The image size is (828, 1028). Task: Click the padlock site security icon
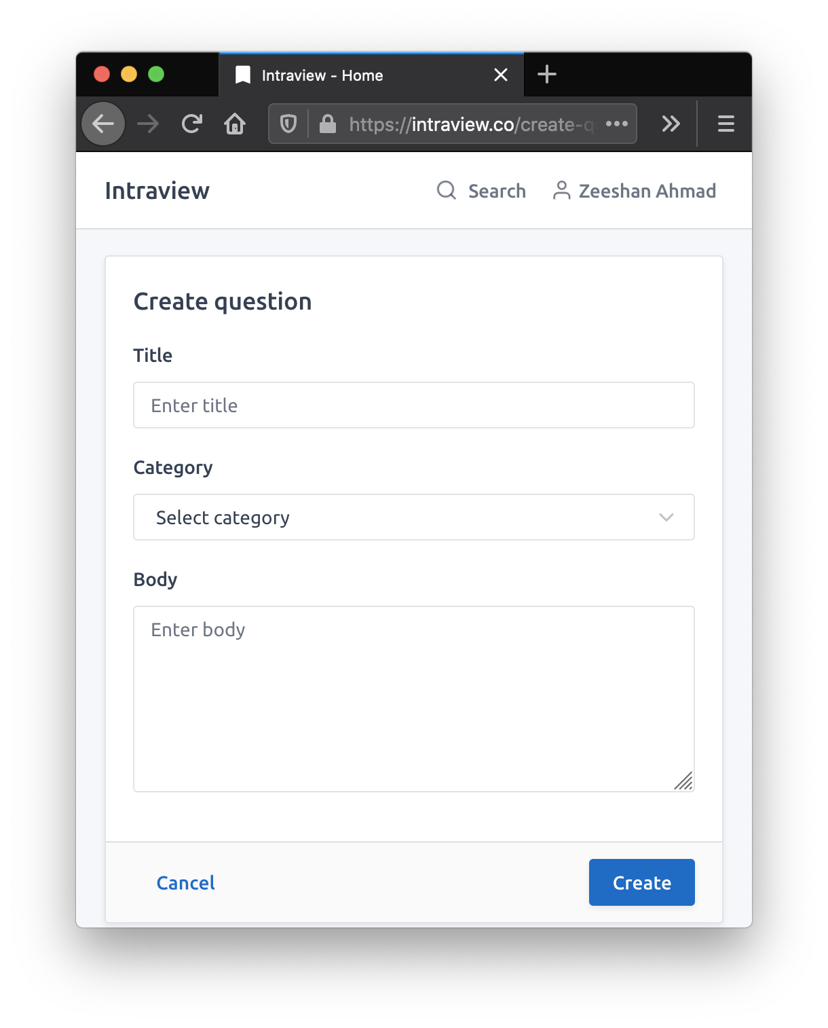pyautogui.click(x=328, y=124)
